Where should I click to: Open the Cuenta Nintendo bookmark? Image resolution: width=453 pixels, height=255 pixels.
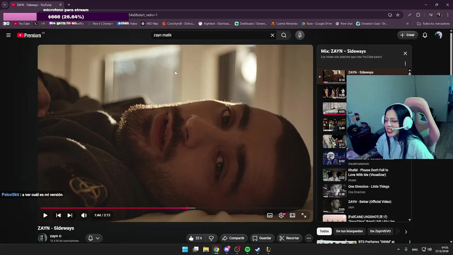(285, 24)
